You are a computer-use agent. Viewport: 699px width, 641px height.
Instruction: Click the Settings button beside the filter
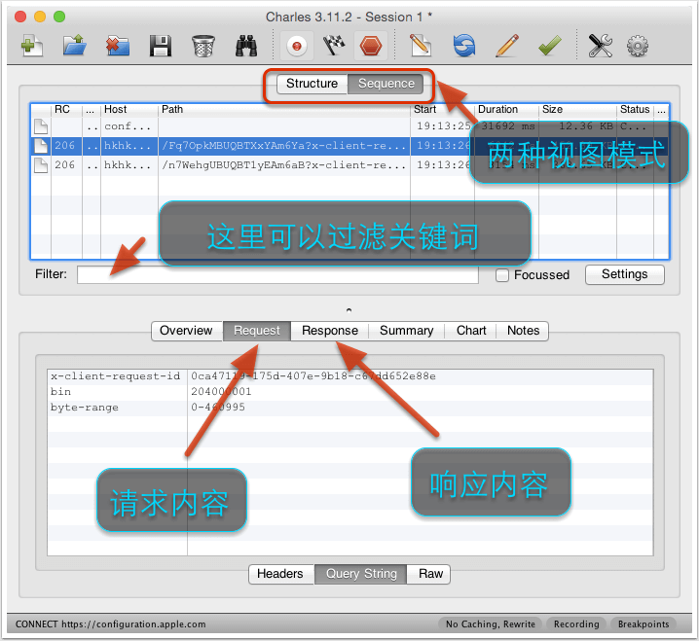(x=624, y=274)
